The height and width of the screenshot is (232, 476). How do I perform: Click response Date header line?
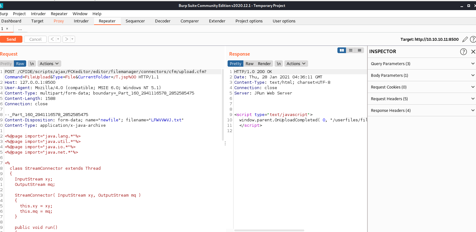click(x=278, y=77)
